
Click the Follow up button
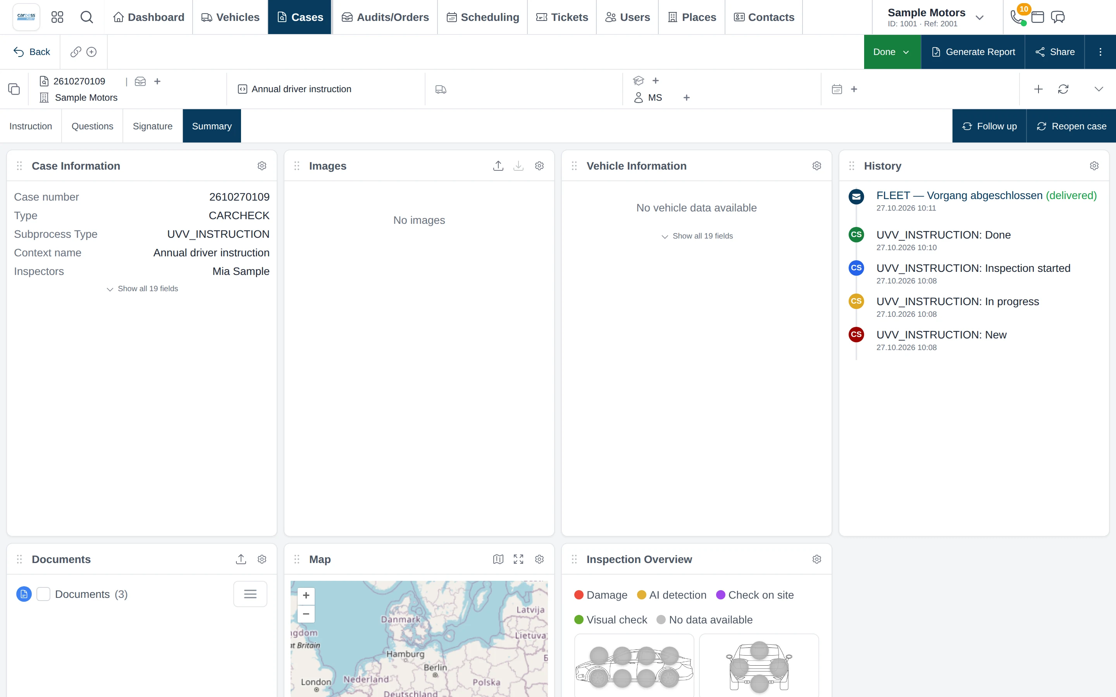click(989, 126)
